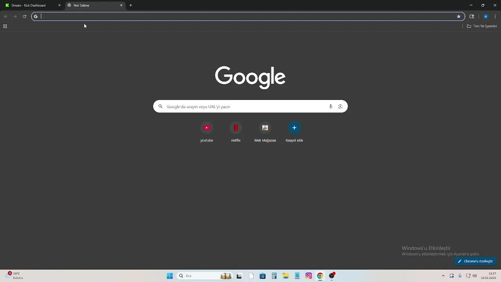501x282 pixels.
Task: Open Calculator from the taskbar
Action: pos(274,276)
